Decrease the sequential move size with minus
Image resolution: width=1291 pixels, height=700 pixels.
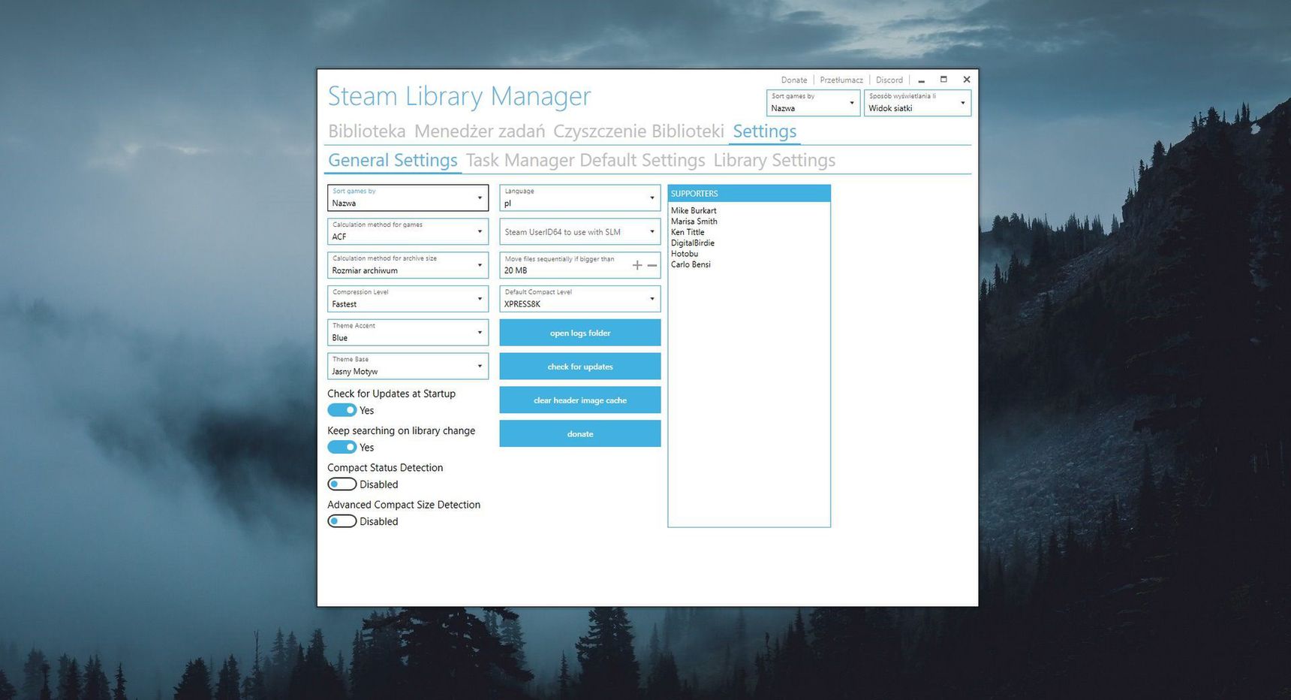point(652,265)
